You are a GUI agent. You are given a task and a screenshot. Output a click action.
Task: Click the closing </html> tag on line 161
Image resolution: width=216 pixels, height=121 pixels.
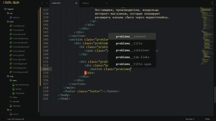click(x=64, y=98)
